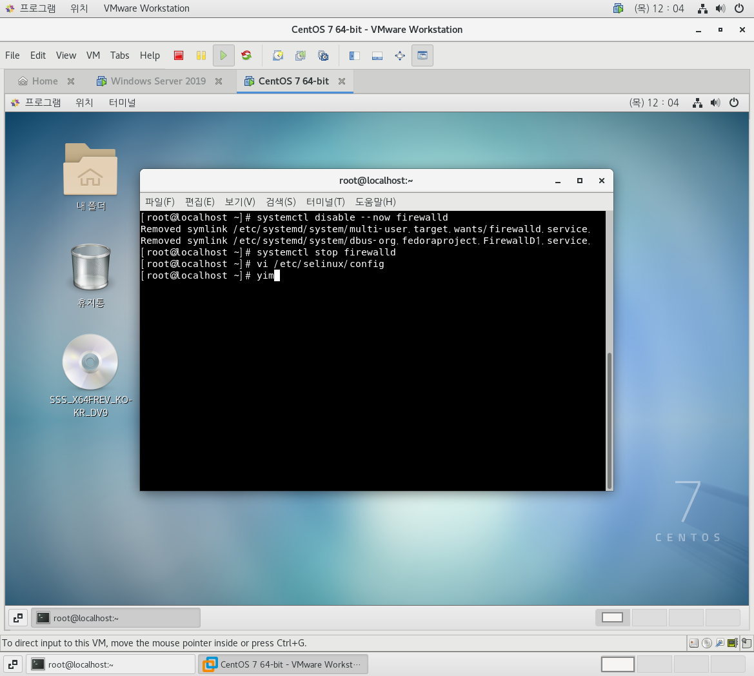The width and height of the screenshot is (754, 676).
Task: Click the USB device icon in VMware status bar
Action: [x=720, y=643]
